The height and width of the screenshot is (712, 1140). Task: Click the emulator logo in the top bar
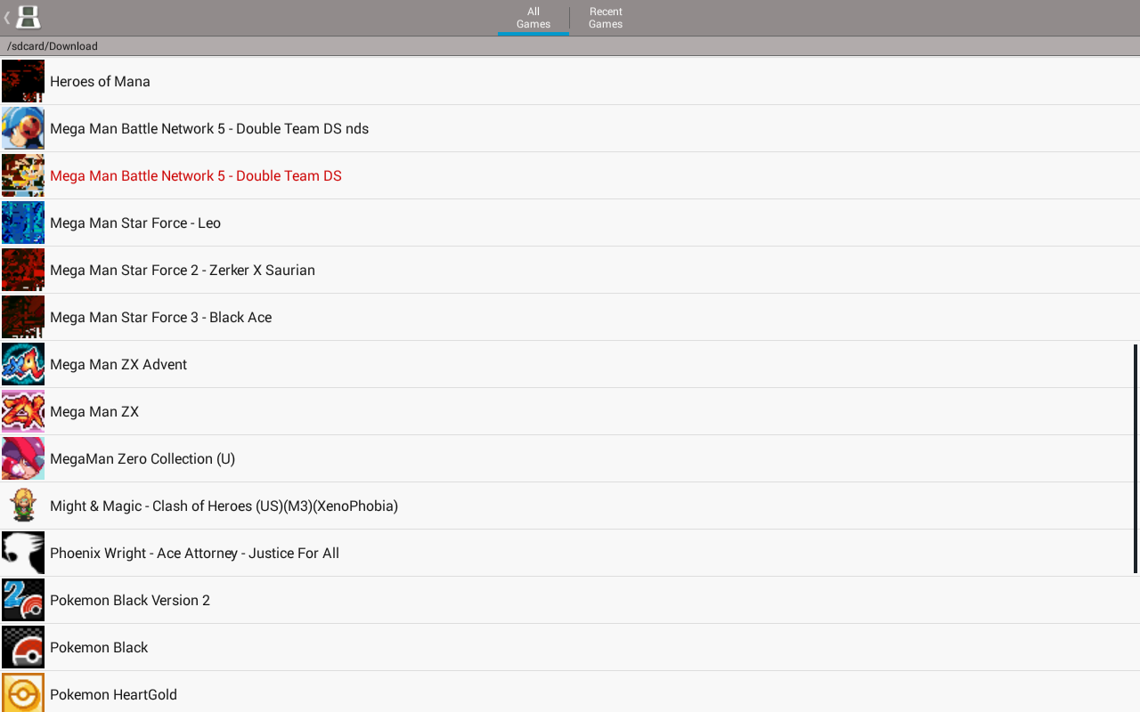coord(27,17)
